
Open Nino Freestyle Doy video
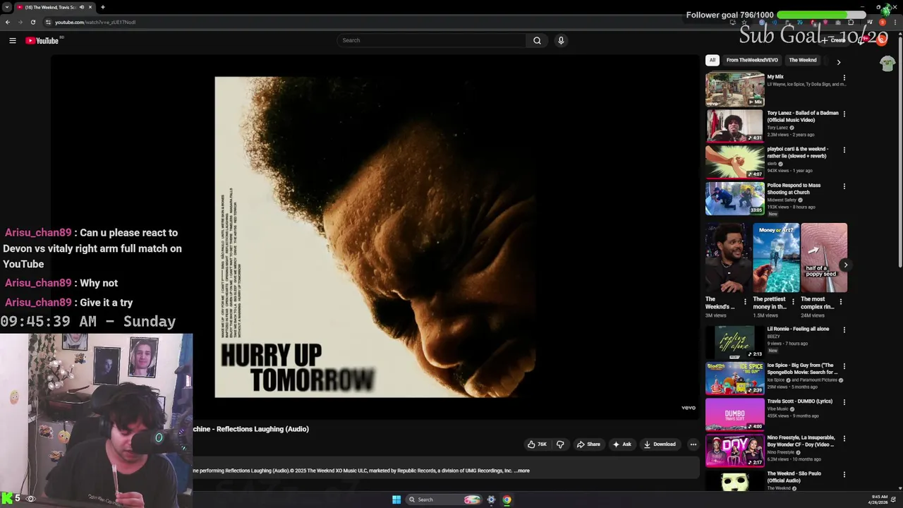click(735, 450)
